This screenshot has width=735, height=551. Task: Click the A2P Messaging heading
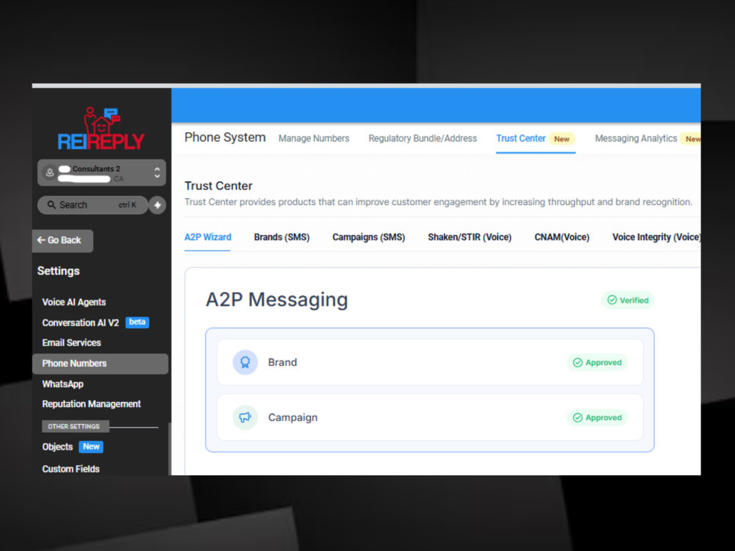click(276, 300)
